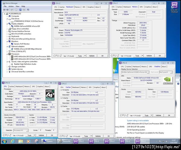Click Scan for hardware changes toolbar icon
This screenshot has height=150, width=181.
[28, 10]
